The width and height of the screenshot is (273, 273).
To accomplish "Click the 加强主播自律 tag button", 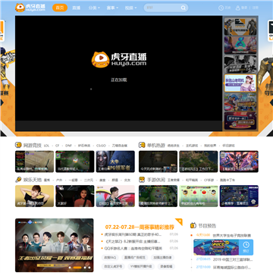I will click(x=162, y=257).
